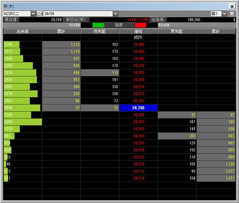The image size is (239, 203).
Task: Click the N225ミニ symbol input field
Action: [17, 14]
